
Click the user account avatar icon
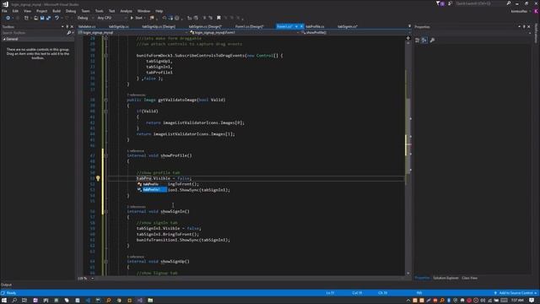click(x=537, y=11)
